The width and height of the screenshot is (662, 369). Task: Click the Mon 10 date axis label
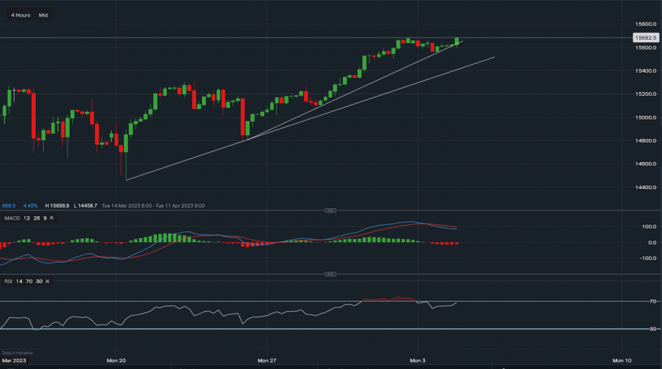pos(622,360)
